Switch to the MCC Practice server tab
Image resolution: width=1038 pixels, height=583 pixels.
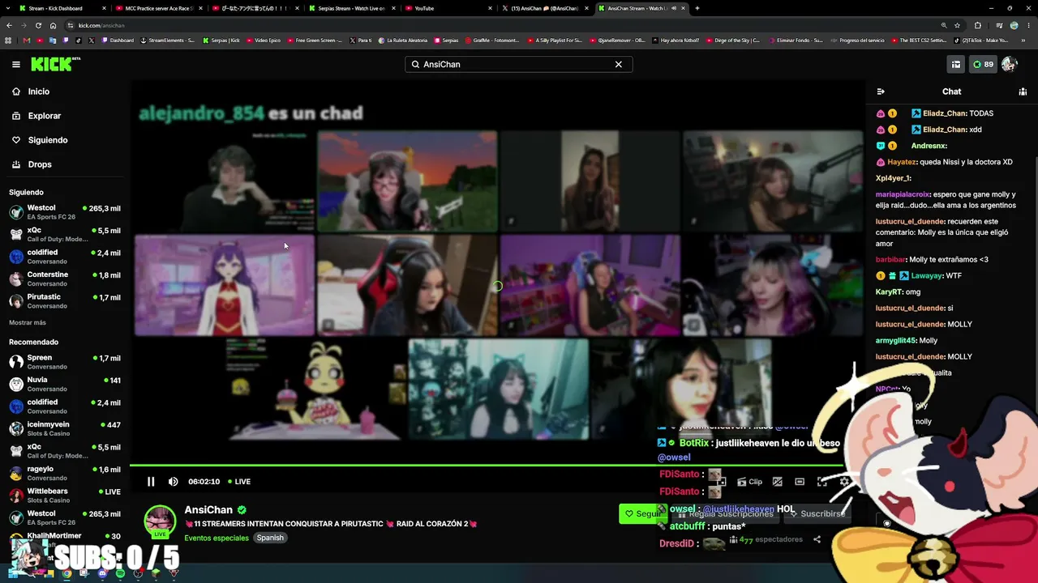[157, 8]
